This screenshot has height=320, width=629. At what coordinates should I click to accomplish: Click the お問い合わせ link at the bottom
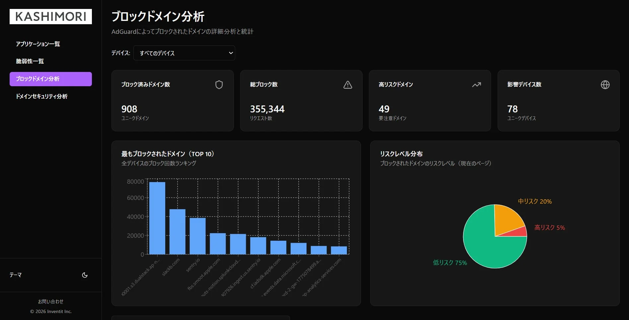[x=51, y=301]
